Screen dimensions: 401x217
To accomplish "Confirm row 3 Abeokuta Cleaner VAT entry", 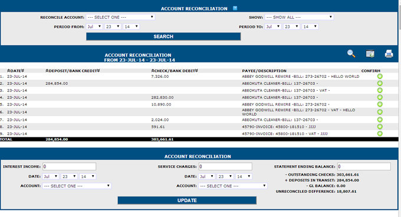I will point(380,90).
